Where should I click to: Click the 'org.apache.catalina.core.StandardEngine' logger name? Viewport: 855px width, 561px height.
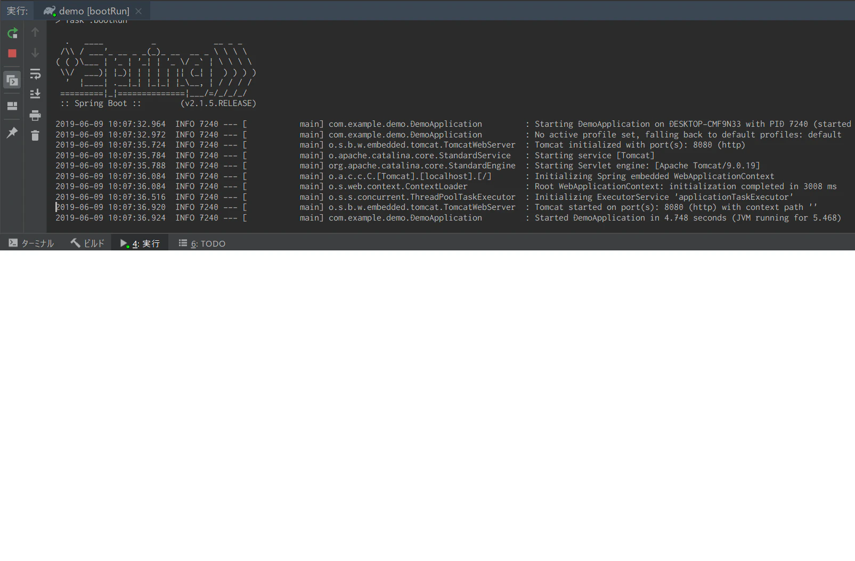click(x=422, y=166)
